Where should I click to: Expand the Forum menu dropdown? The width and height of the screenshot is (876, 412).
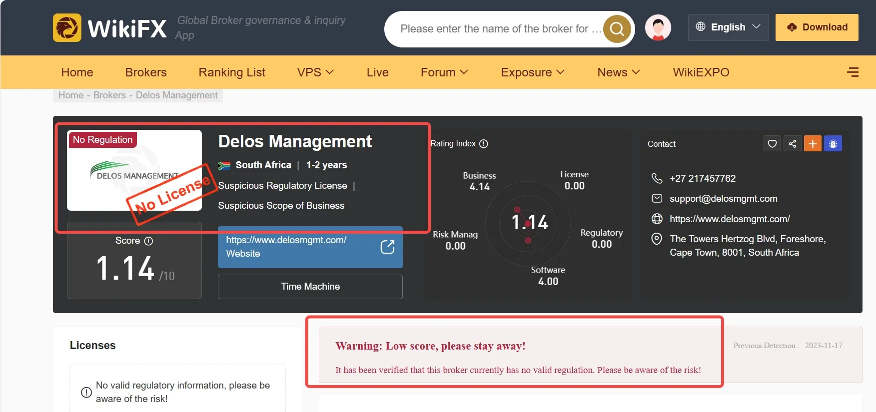444,72
